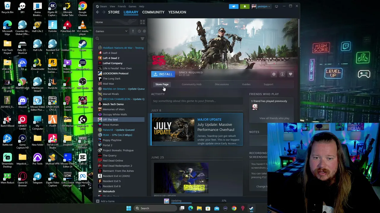Open the June 25 update thumbnail
The width and height of the screenshot is (380, 213).
[181, 178]
